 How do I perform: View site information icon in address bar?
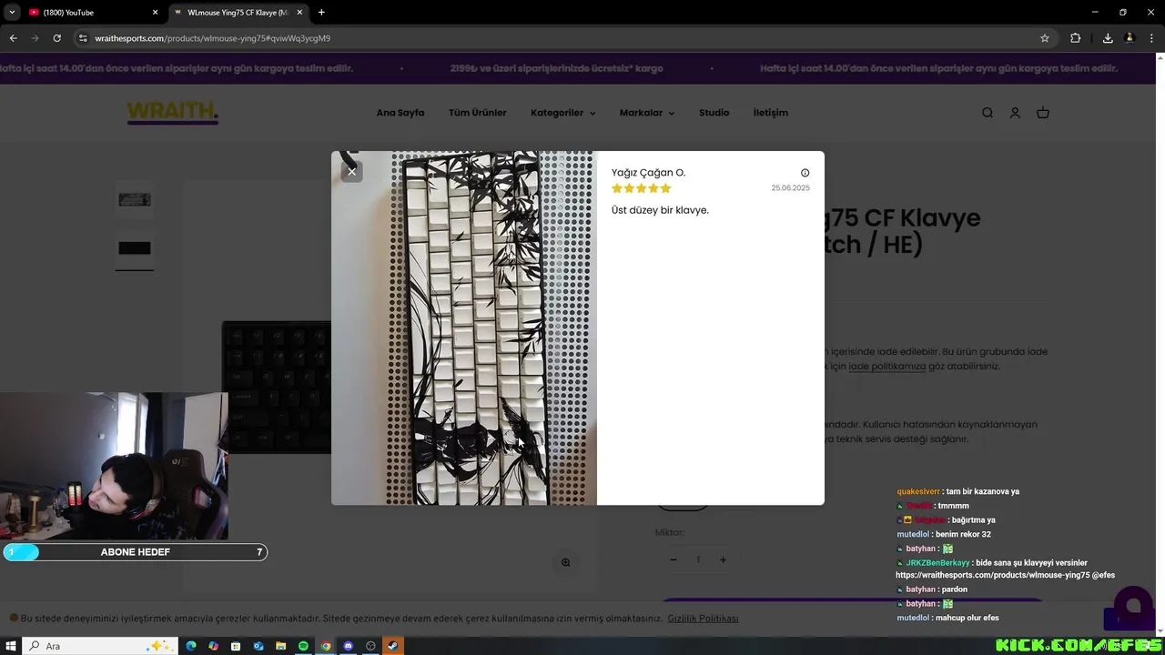[x=83, y=38]
